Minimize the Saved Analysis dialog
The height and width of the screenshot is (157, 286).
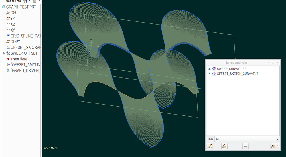(x=269, y=63)
